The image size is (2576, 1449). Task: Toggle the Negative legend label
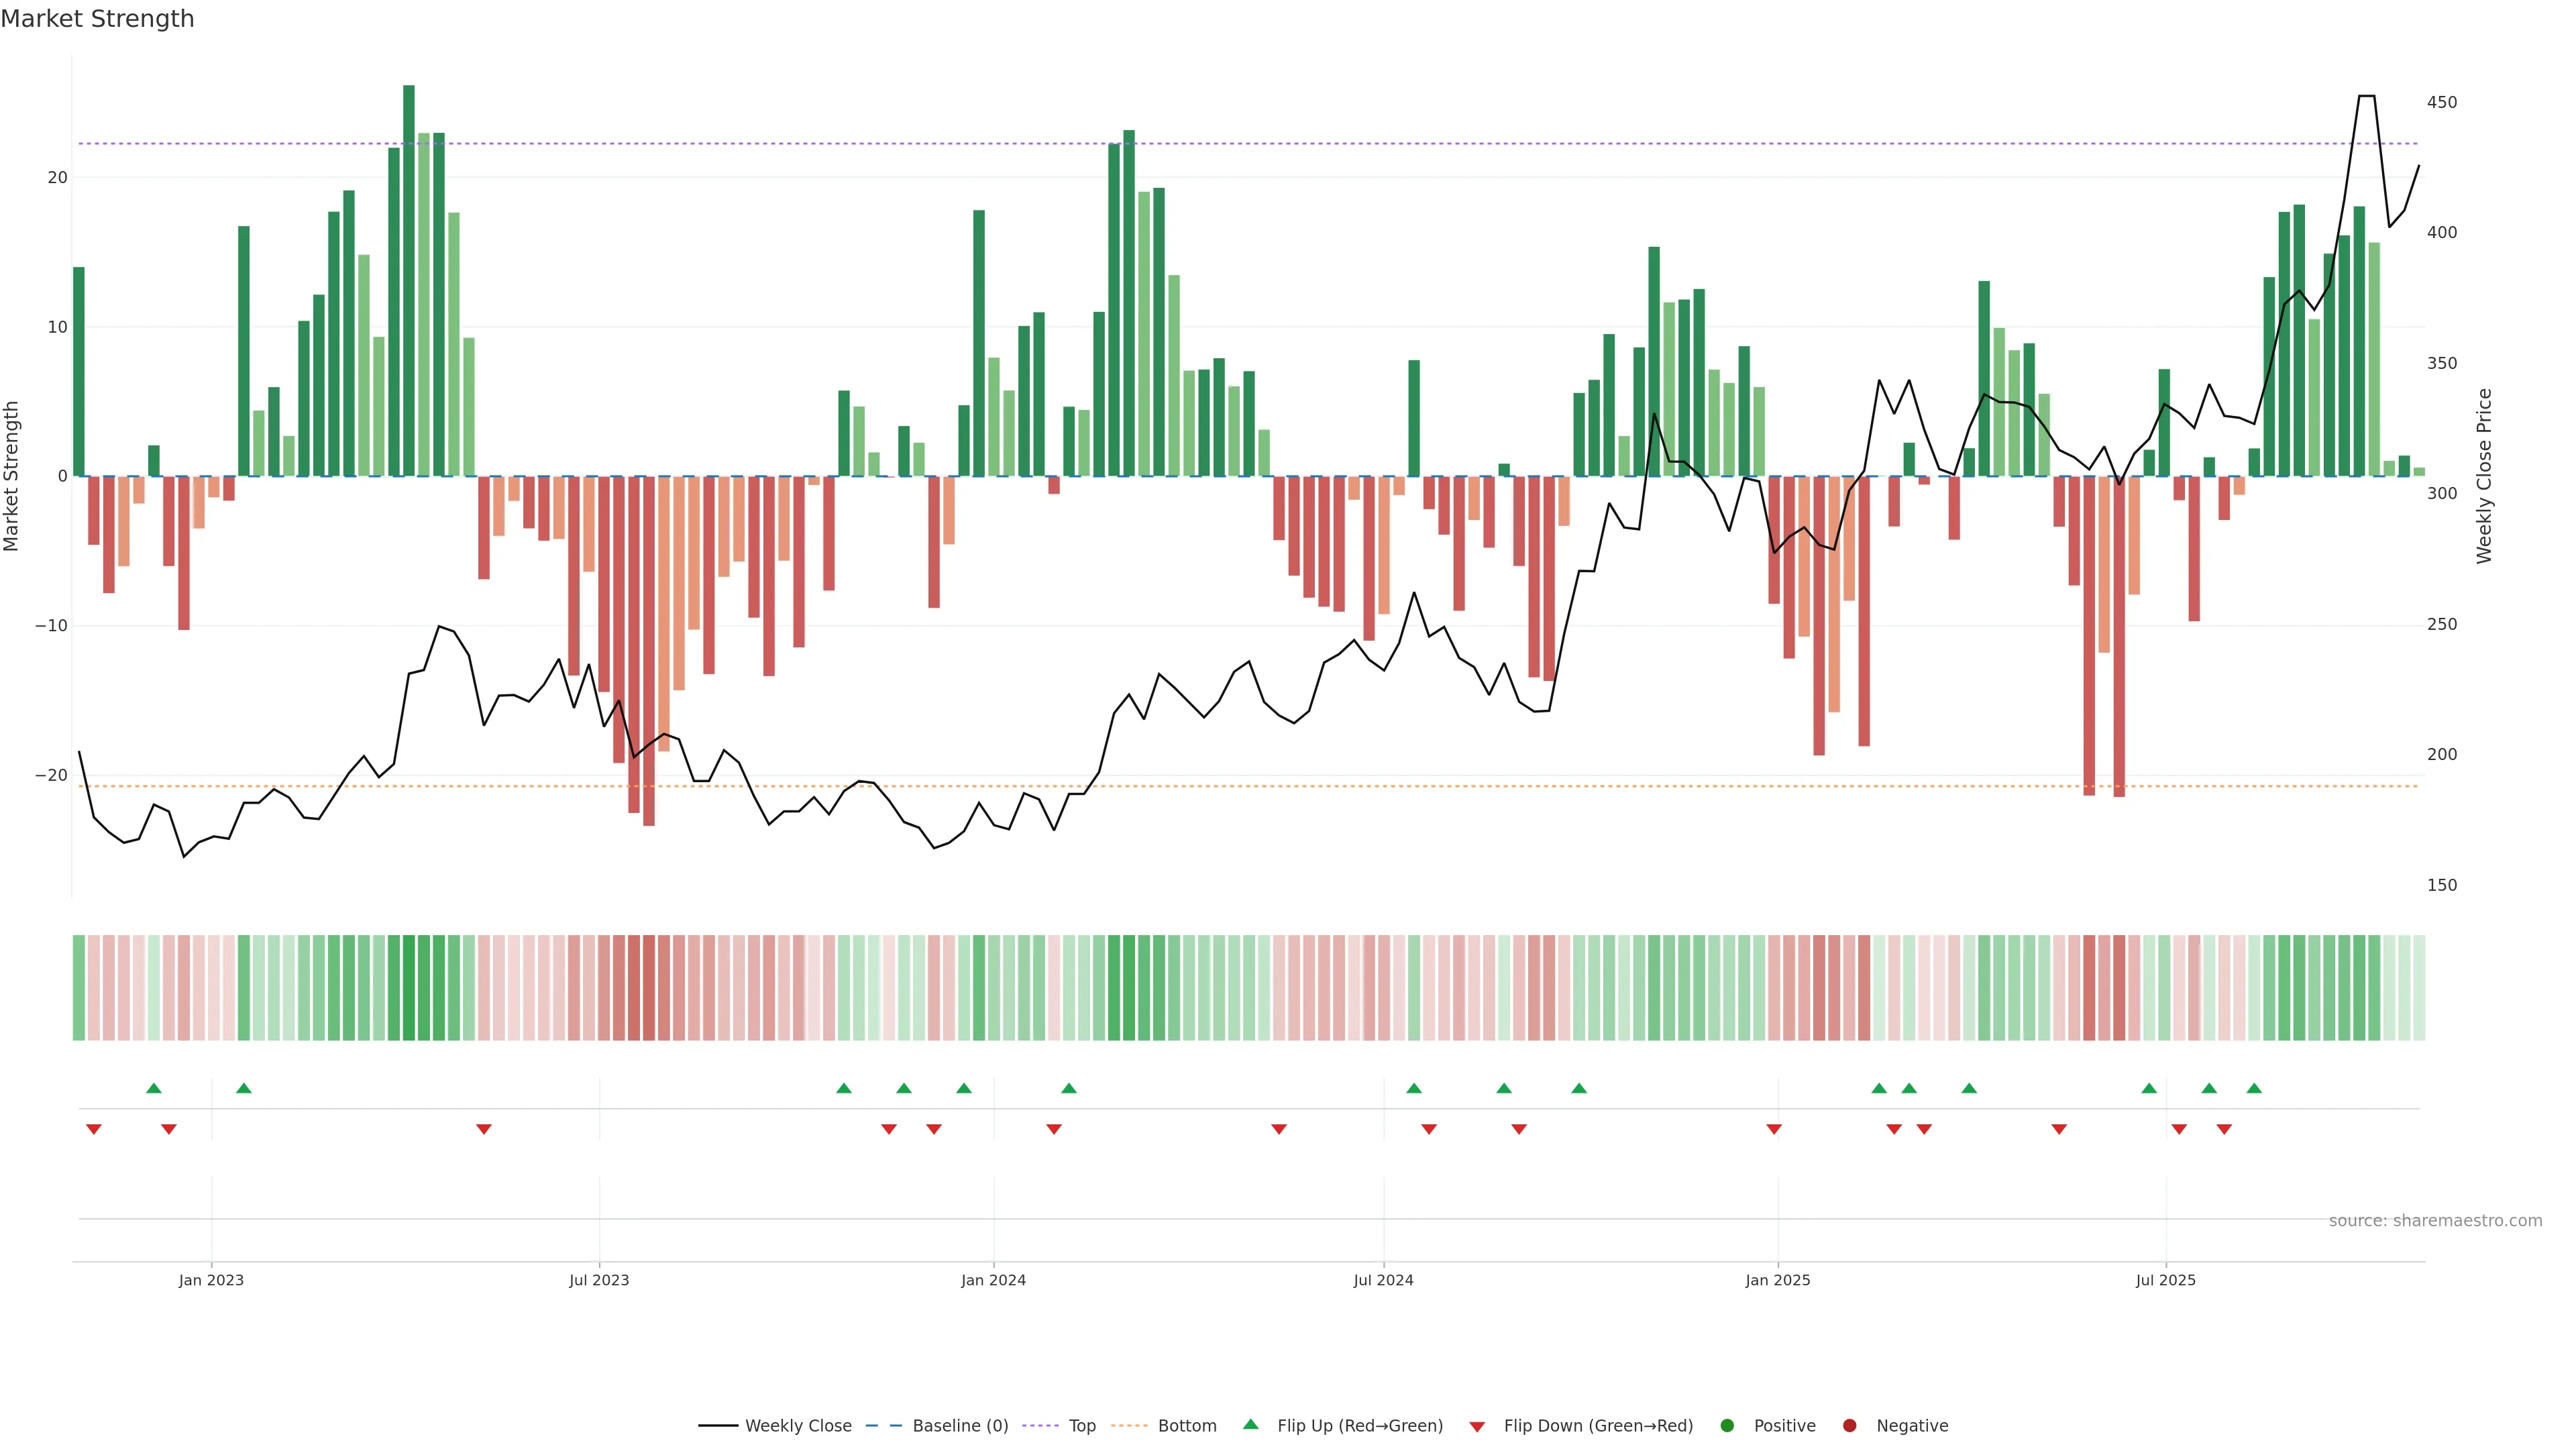[1912, 1426]
